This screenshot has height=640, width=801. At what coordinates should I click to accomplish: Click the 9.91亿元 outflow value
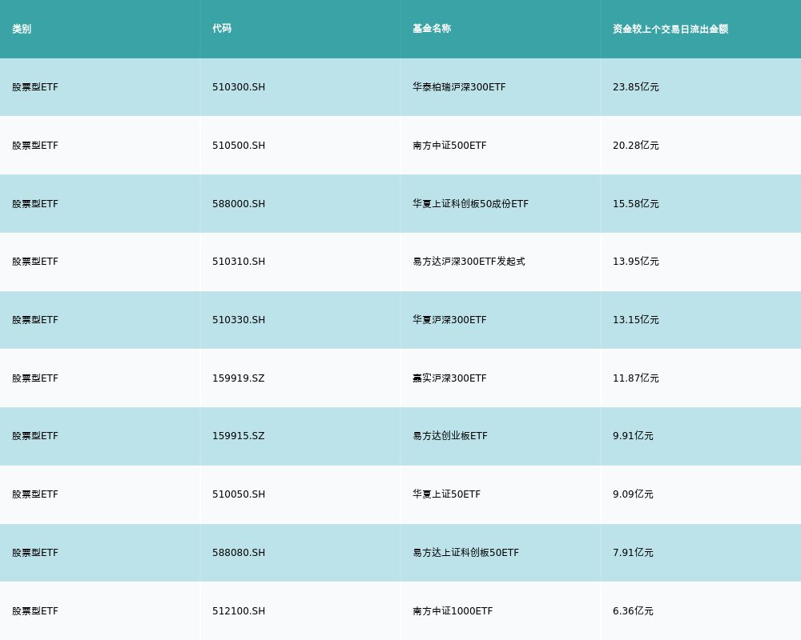point(633,436)
